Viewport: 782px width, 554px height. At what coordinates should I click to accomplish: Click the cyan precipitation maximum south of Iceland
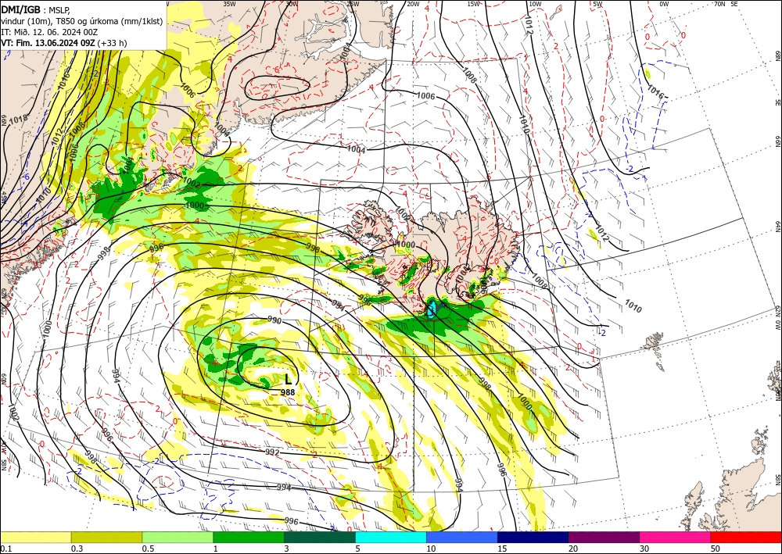[x=432, y=310]
